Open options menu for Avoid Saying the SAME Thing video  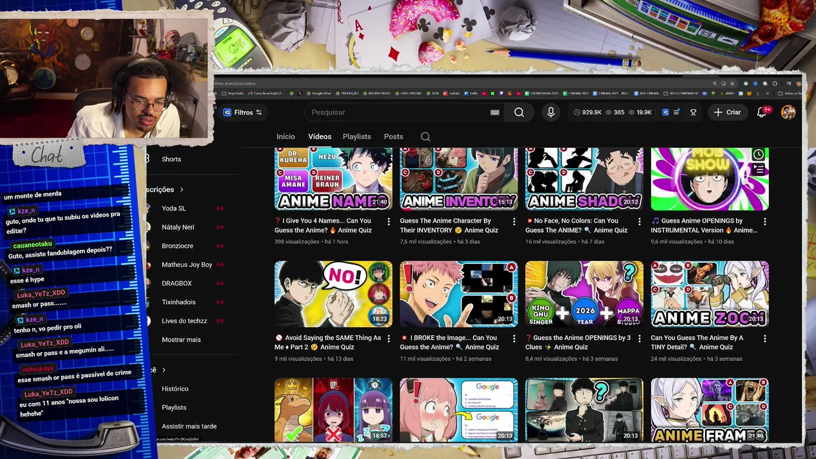coord(388,338)
